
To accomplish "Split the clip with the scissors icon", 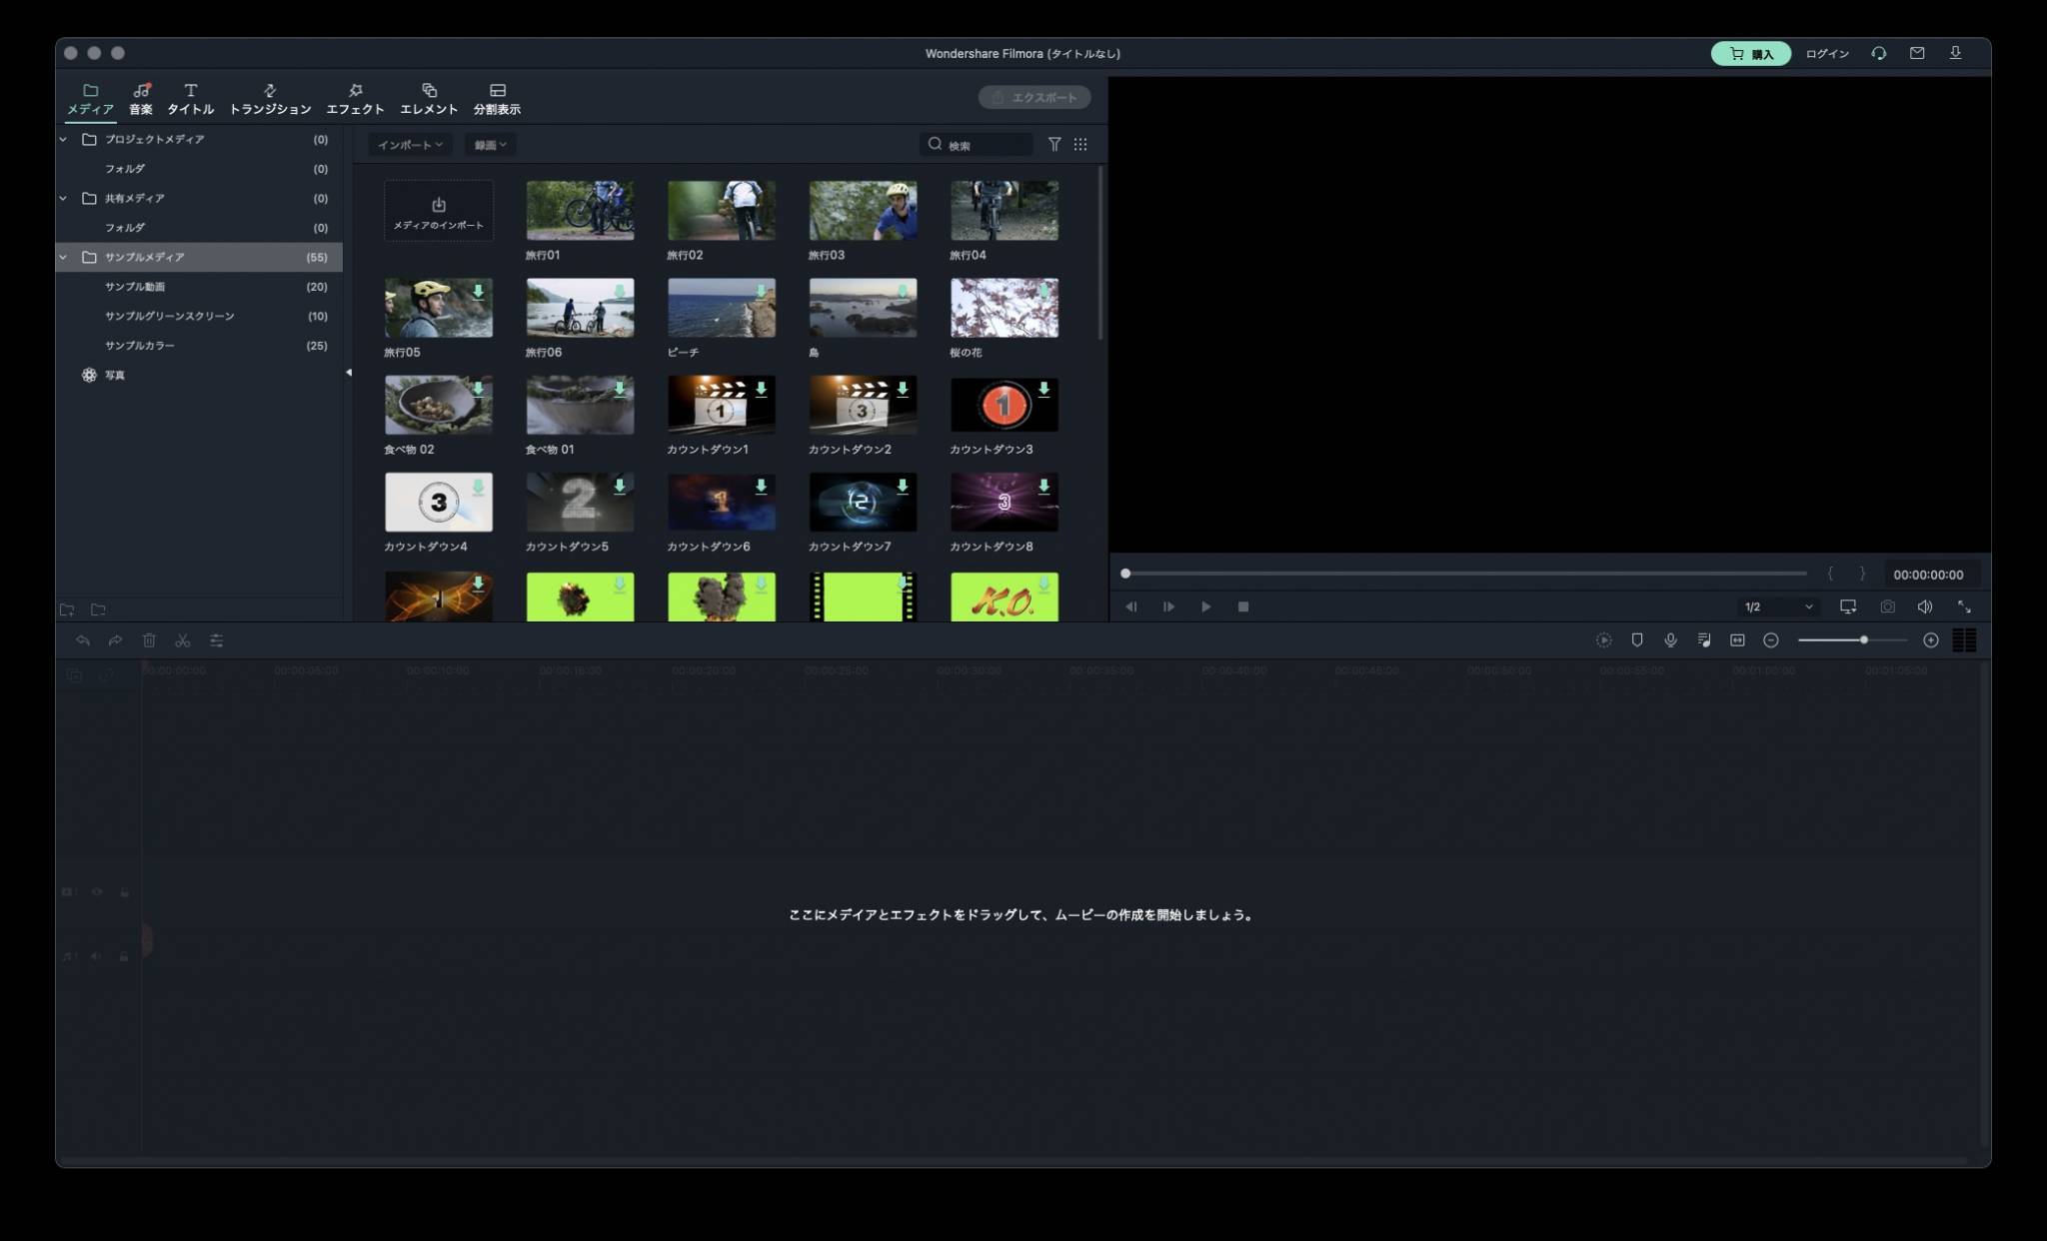I will pos(184,639).
